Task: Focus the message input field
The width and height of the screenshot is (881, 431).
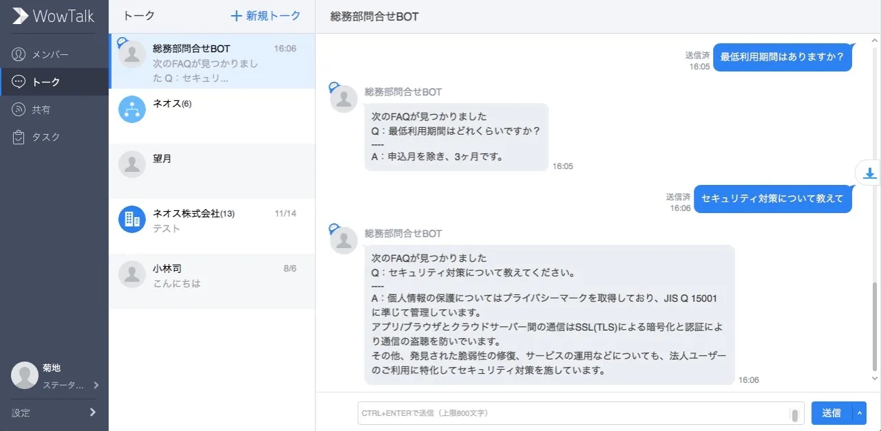Action: click(x=573, y=413)
